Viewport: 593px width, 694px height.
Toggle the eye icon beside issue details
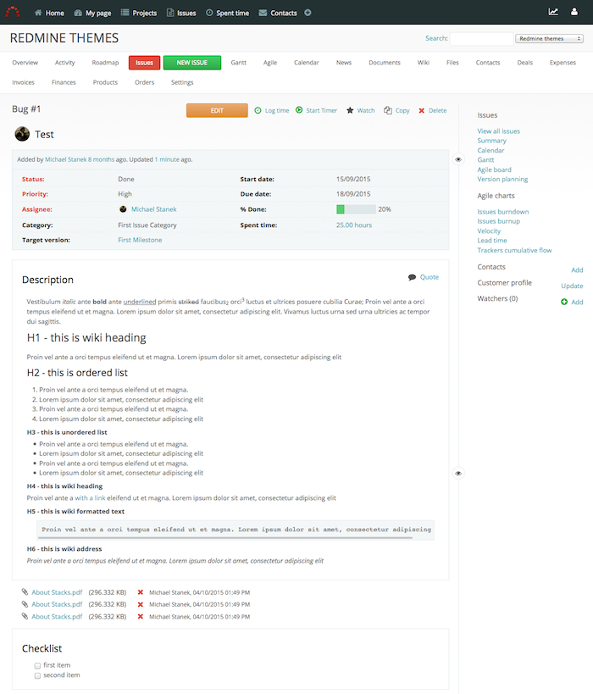click(458, 159)
